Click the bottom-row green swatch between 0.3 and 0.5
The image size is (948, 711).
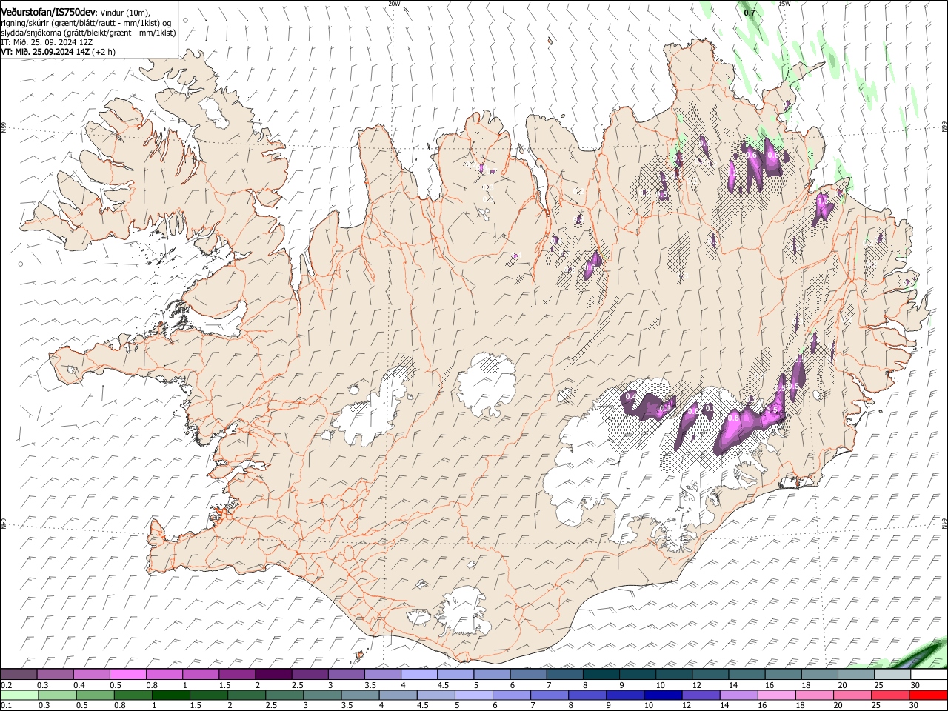pyautogui.click(x=57, y=695)
